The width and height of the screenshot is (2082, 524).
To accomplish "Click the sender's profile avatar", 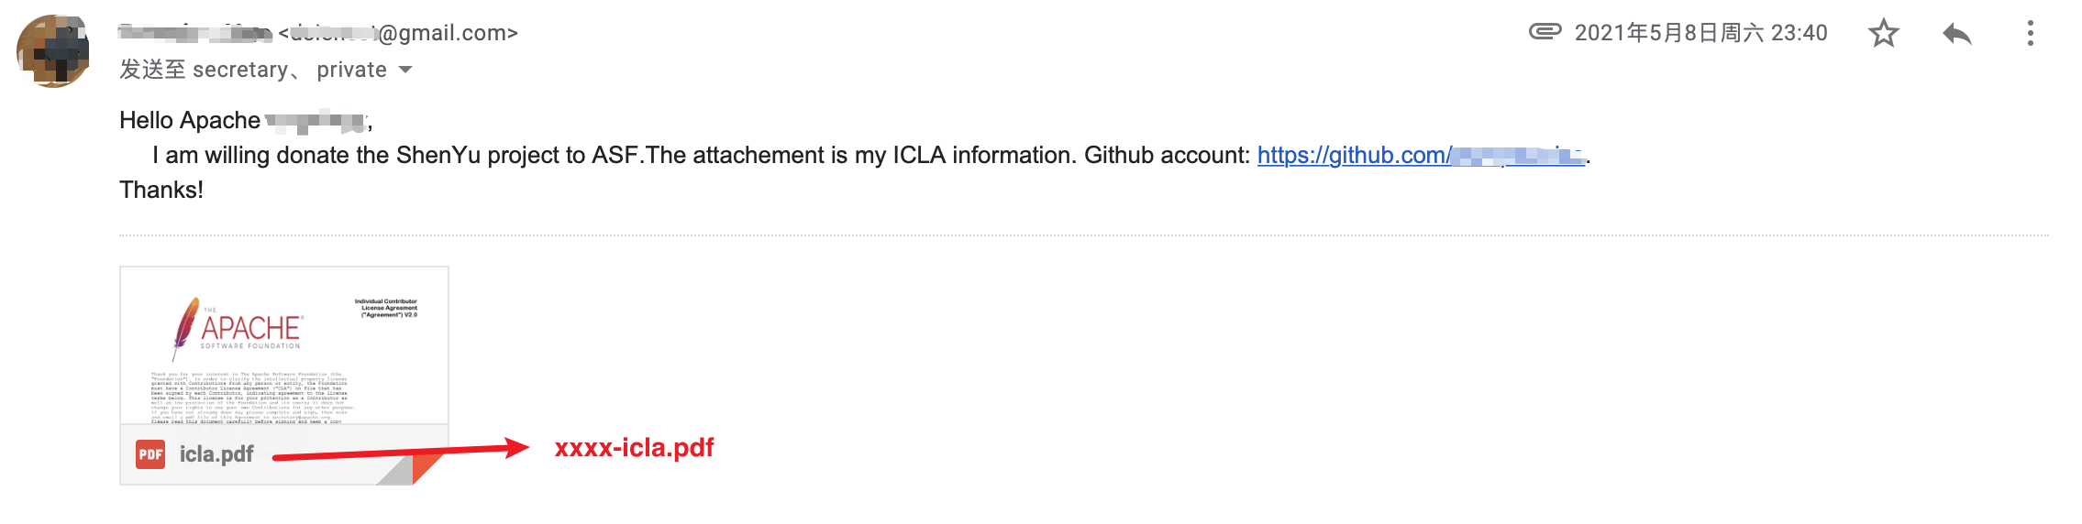I will click(53, 51).
